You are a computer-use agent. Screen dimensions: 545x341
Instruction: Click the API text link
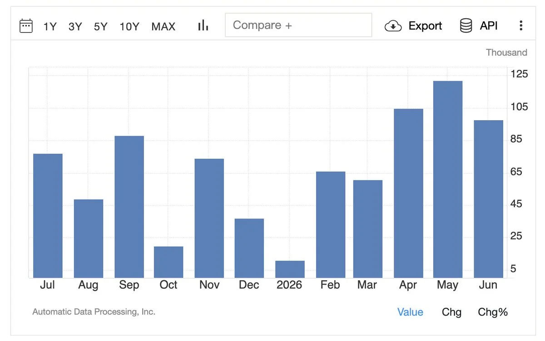coord(489,26)
